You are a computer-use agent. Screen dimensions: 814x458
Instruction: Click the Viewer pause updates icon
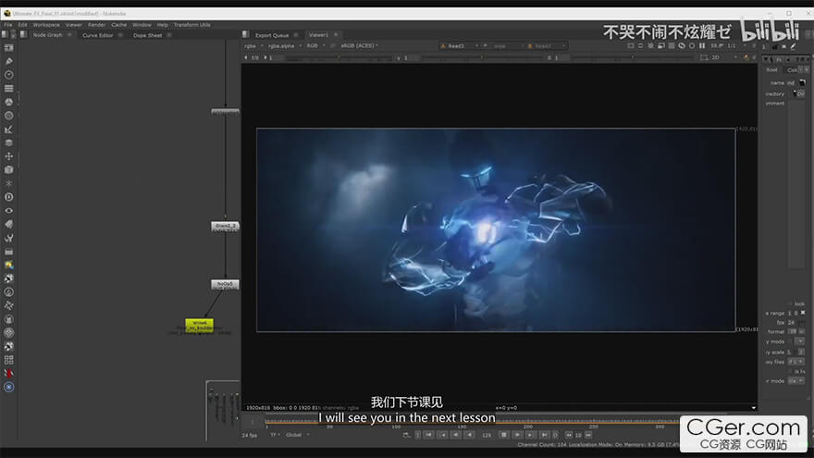[702, 45]
